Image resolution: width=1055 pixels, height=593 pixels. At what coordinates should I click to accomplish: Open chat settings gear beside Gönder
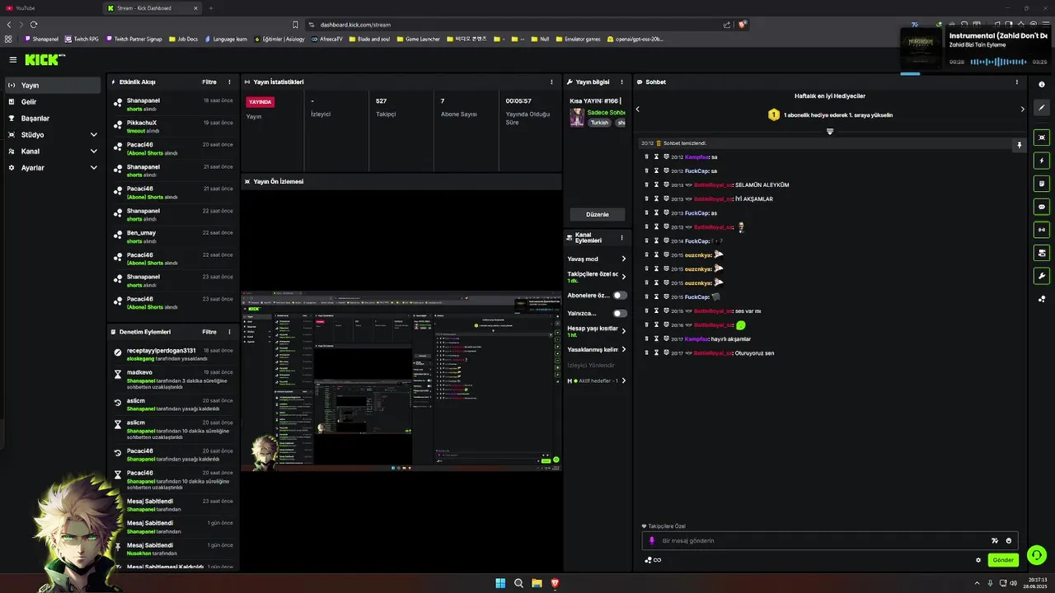[x=978, y=560]
